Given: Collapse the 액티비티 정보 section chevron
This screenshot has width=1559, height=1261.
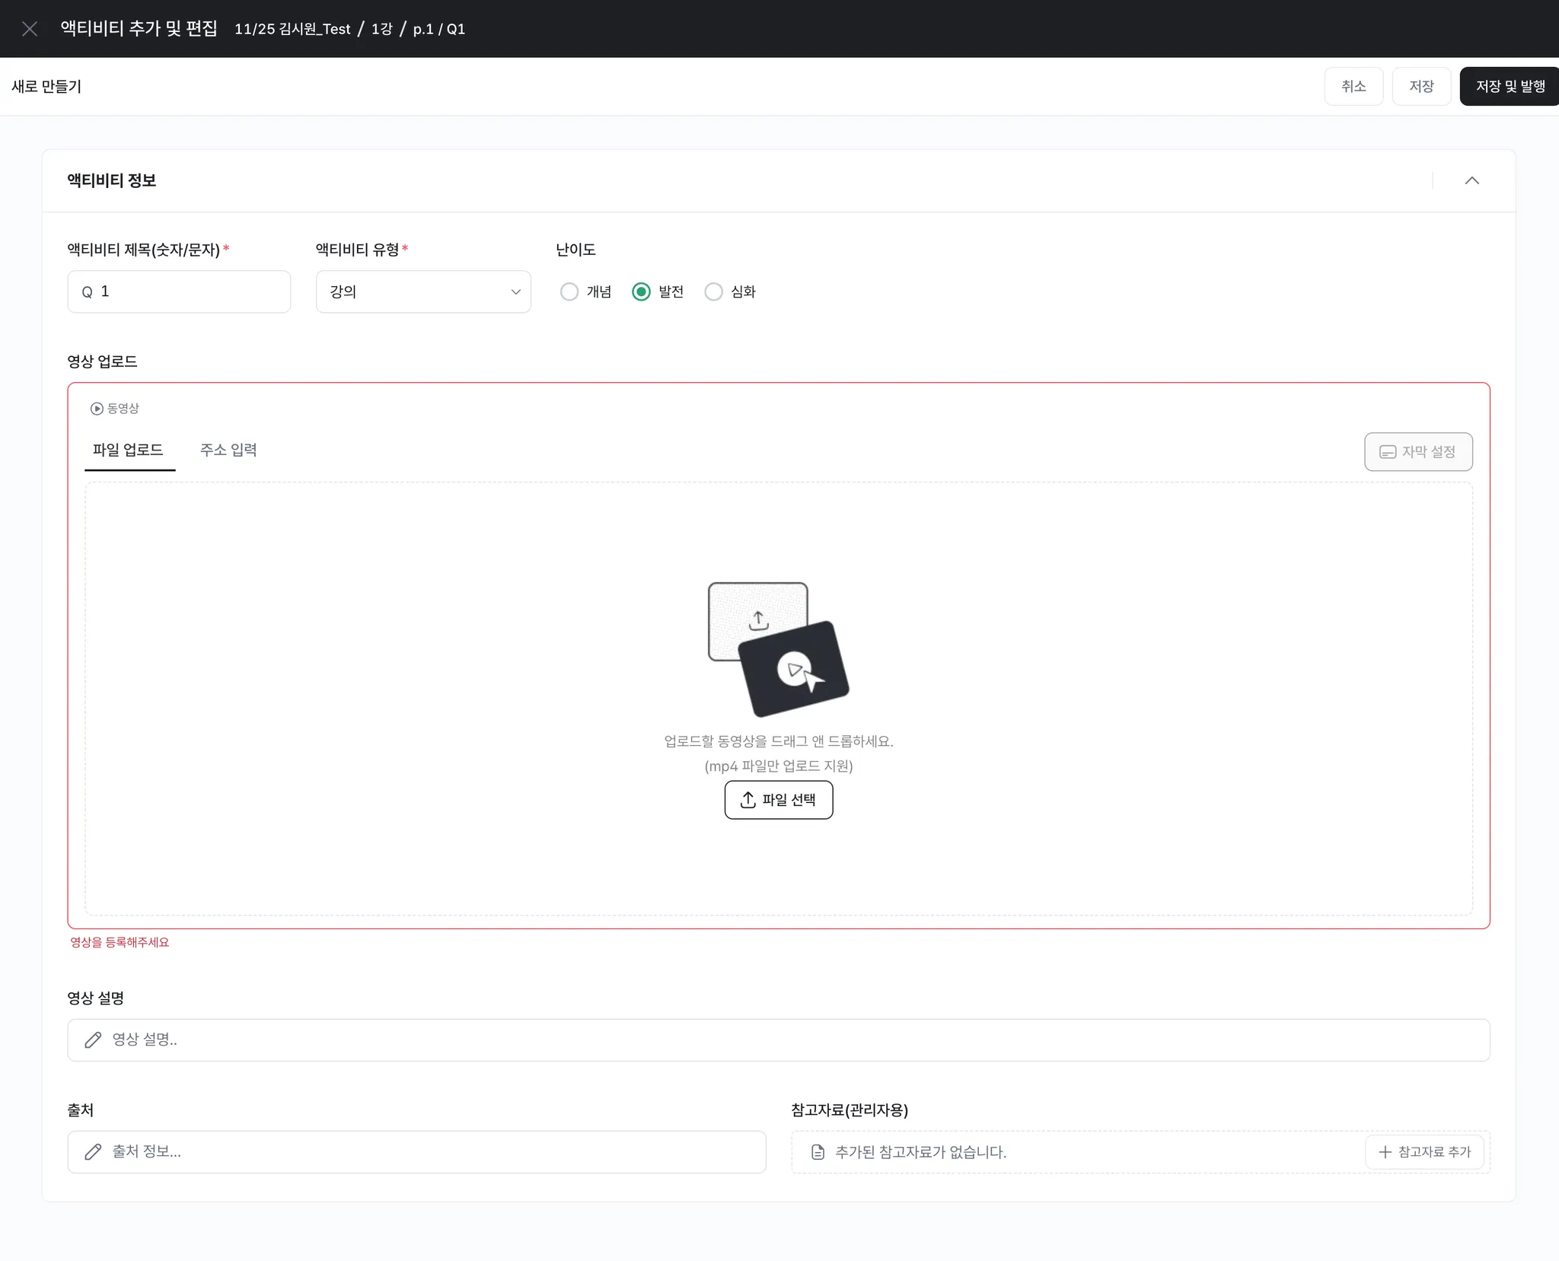Looking at the screenshot, I should (x=1471, y=180).
